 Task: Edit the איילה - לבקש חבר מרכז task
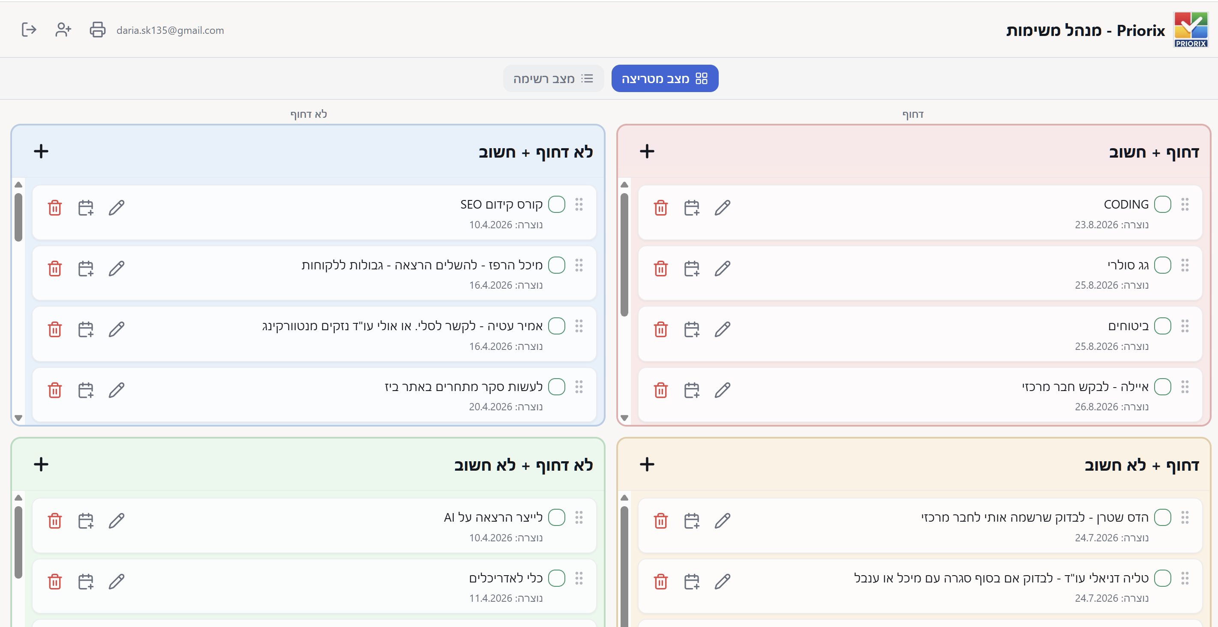tap(723, 390)
